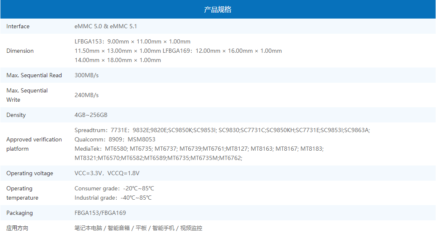Viewport: 436px width, 244px height.
Task: Click the MediaTek MT6580 platform line
Action: 199,149
